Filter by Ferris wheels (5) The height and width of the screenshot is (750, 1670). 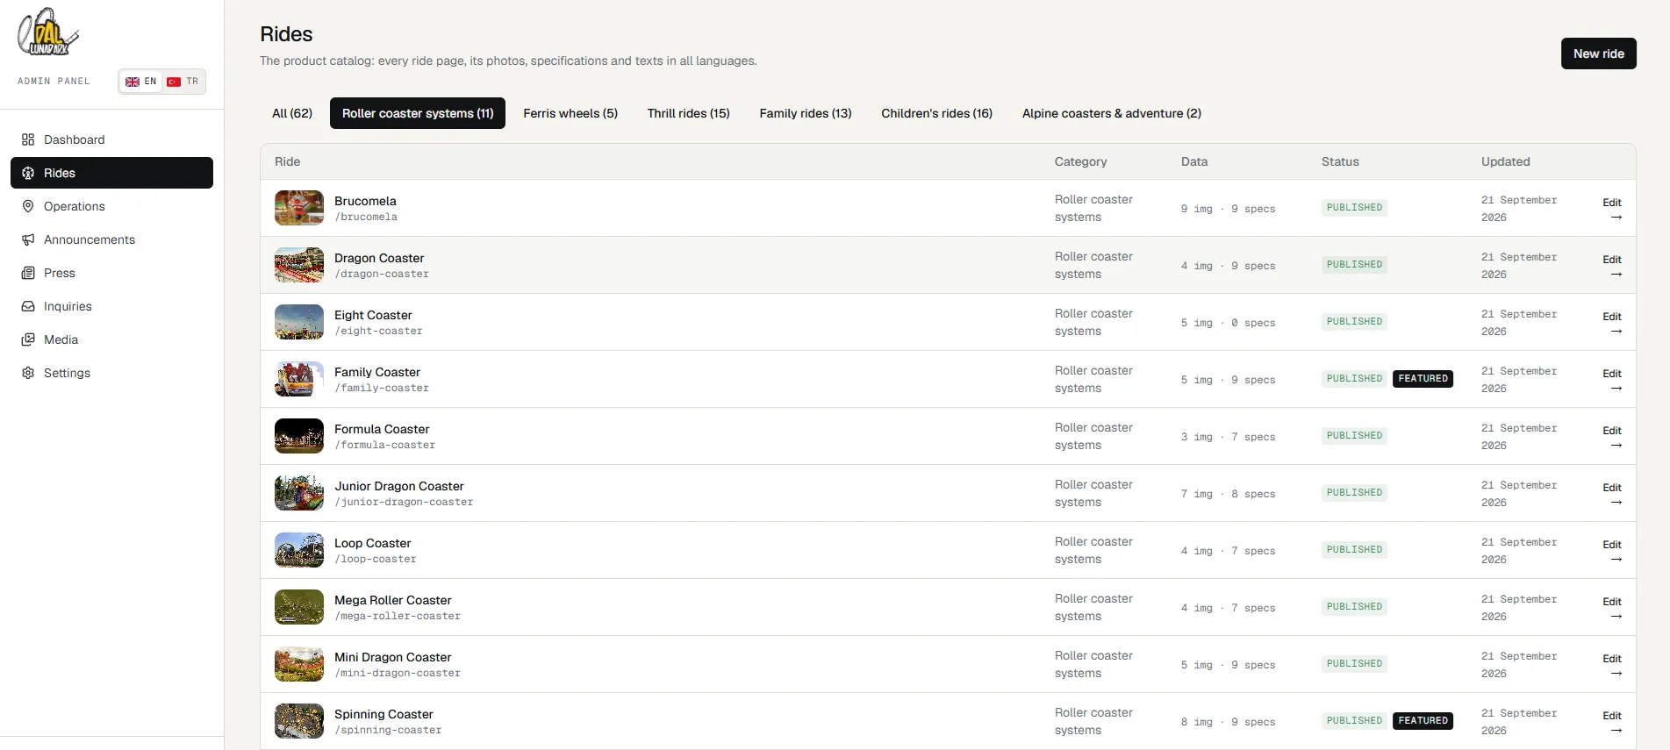570,113
